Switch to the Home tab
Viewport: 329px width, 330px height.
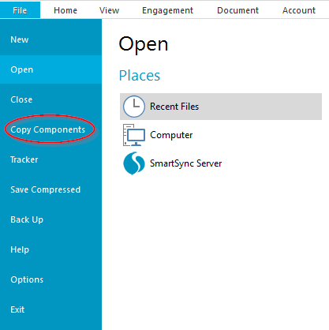[65, 10]
